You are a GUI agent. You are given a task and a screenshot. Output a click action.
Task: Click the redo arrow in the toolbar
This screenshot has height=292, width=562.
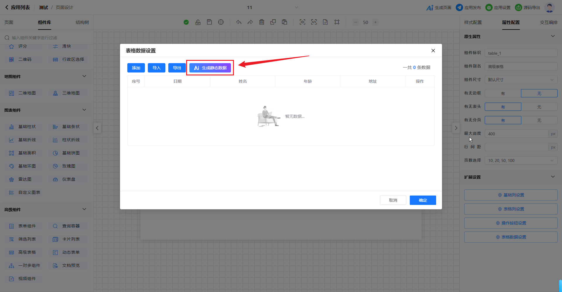[x=250, y=22]
